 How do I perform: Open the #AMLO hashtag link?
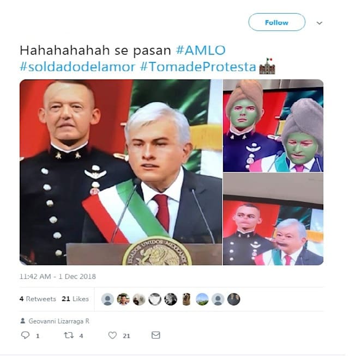click(x=201, y=51)
